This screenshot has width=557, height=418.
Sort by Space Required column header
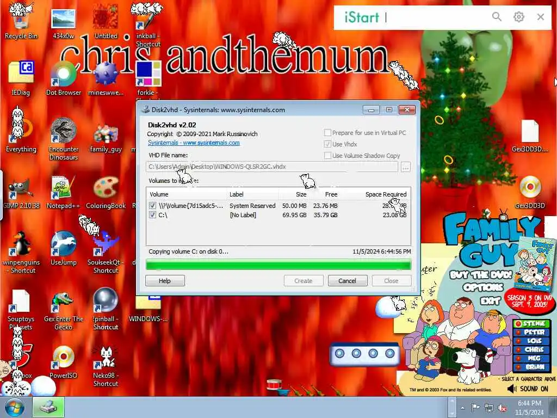(375, 194)
